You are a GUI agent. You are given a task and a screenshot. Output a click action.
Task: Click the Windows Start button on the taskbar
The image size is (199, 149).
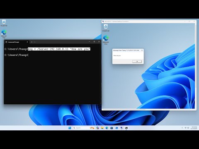tap(70, 128)
